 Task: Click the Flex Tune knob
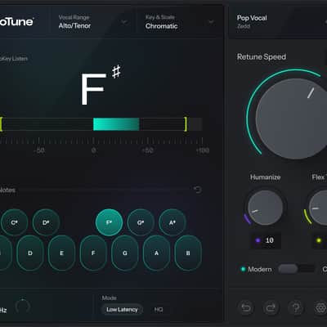tap(318, 208)
